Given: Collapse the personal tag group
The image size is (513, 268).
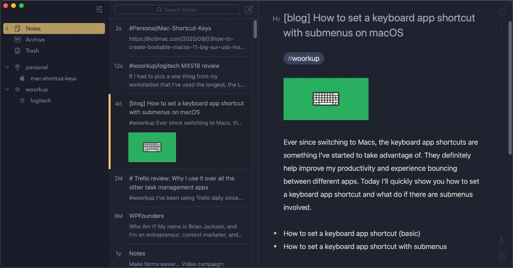Looking at the screenshot, I should (x=6, y=67).
